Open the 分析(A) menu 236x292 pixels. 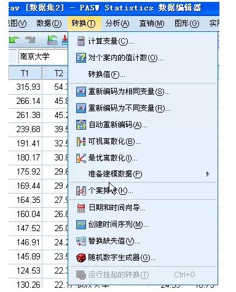pos(117,23)
